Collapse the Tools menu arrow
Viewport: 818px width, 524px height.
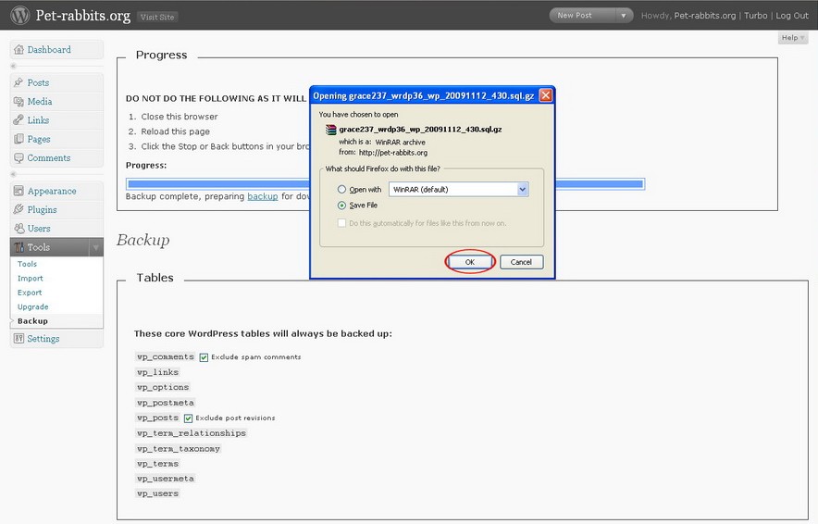95,247
